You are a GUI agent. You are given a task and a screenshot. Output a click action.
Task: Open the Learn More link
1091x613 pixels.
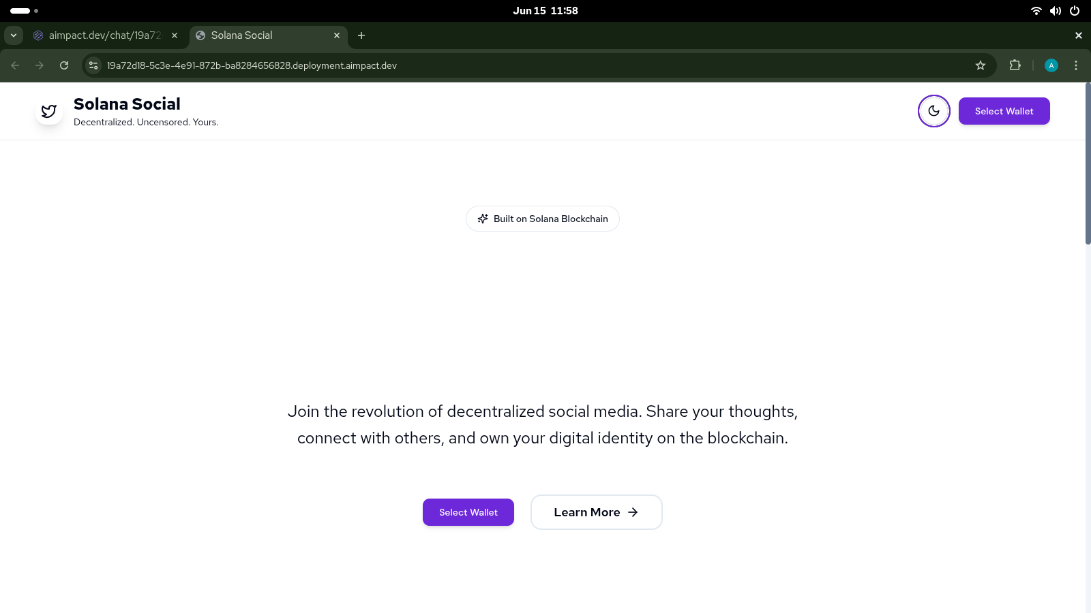click(x=596, y=512)
